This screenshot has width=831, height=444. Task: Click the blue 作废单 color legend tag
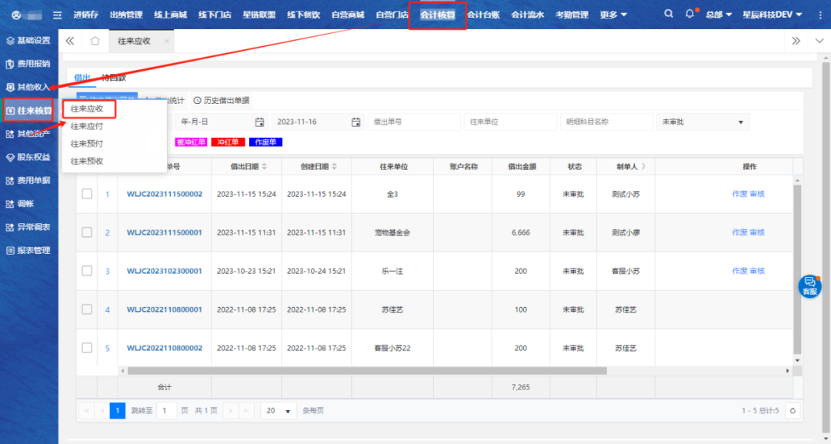(x=266, y=142)
